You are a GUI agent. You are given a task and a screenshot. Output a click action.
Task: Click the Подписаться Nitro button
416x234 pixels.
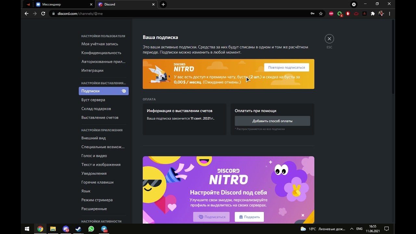pos(211,217)
